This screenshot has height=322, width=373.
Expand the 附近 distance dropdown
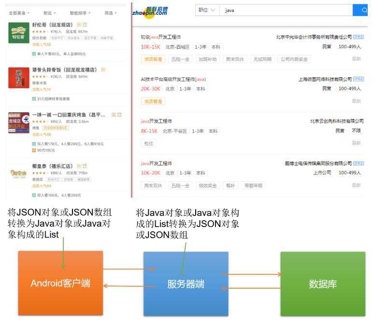[x=49, y=13]
